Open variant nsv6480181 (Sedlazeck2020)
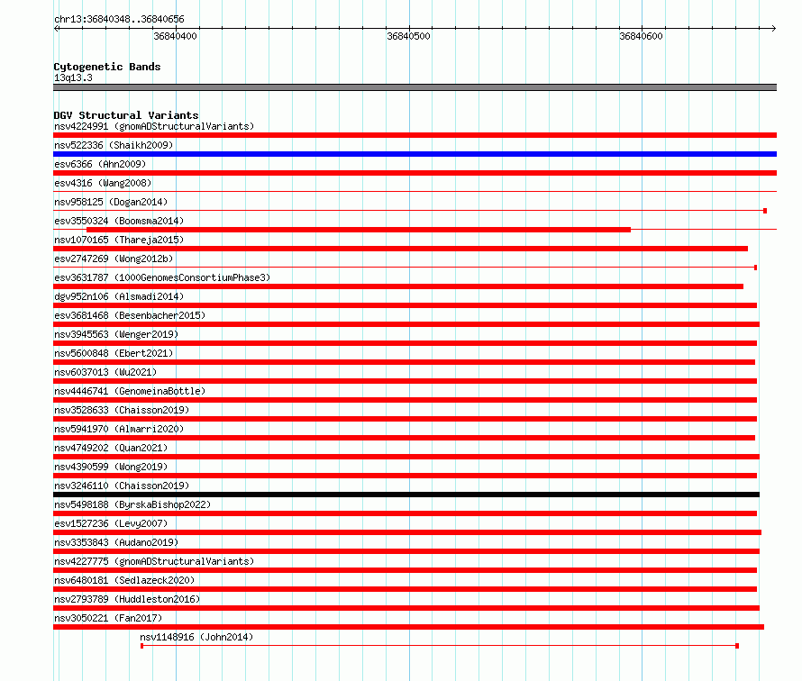This screenshot has height=681, width=802. coord(124,580)
